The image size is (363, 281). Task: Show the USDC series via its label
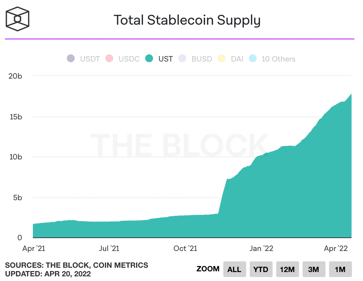coord(129,59)
